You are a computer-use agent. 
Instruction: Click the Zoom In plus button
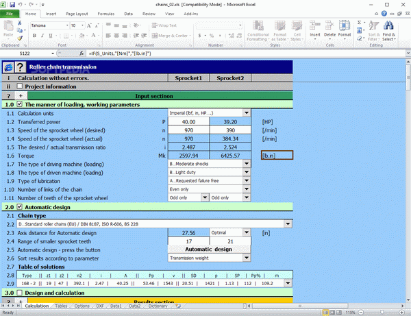[x=401, y=313]
